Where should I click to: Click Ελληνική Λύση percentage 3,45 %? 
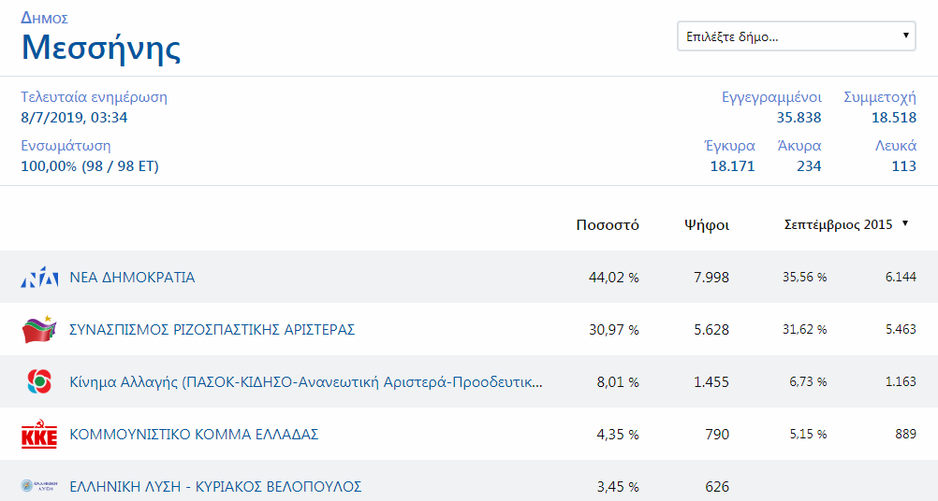coord(618,487)
